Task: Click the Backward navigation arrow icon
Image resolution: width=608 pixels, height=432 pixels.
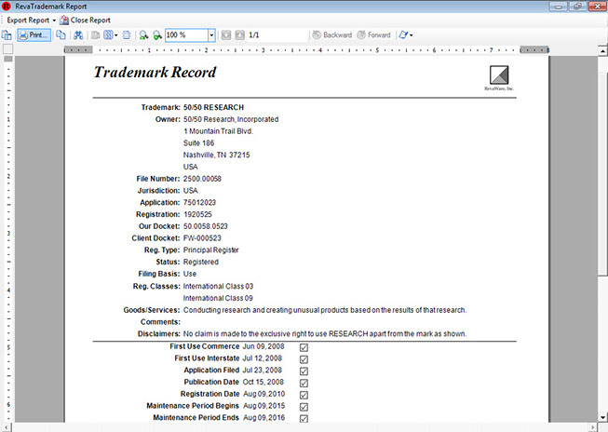Action: tap(317, 35)
